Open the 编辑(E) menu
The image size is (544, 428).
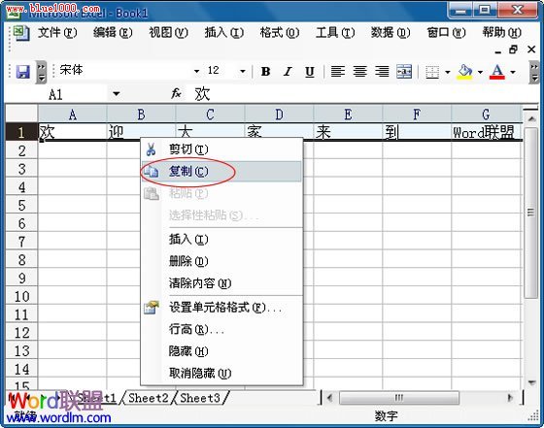click(113, 33)
